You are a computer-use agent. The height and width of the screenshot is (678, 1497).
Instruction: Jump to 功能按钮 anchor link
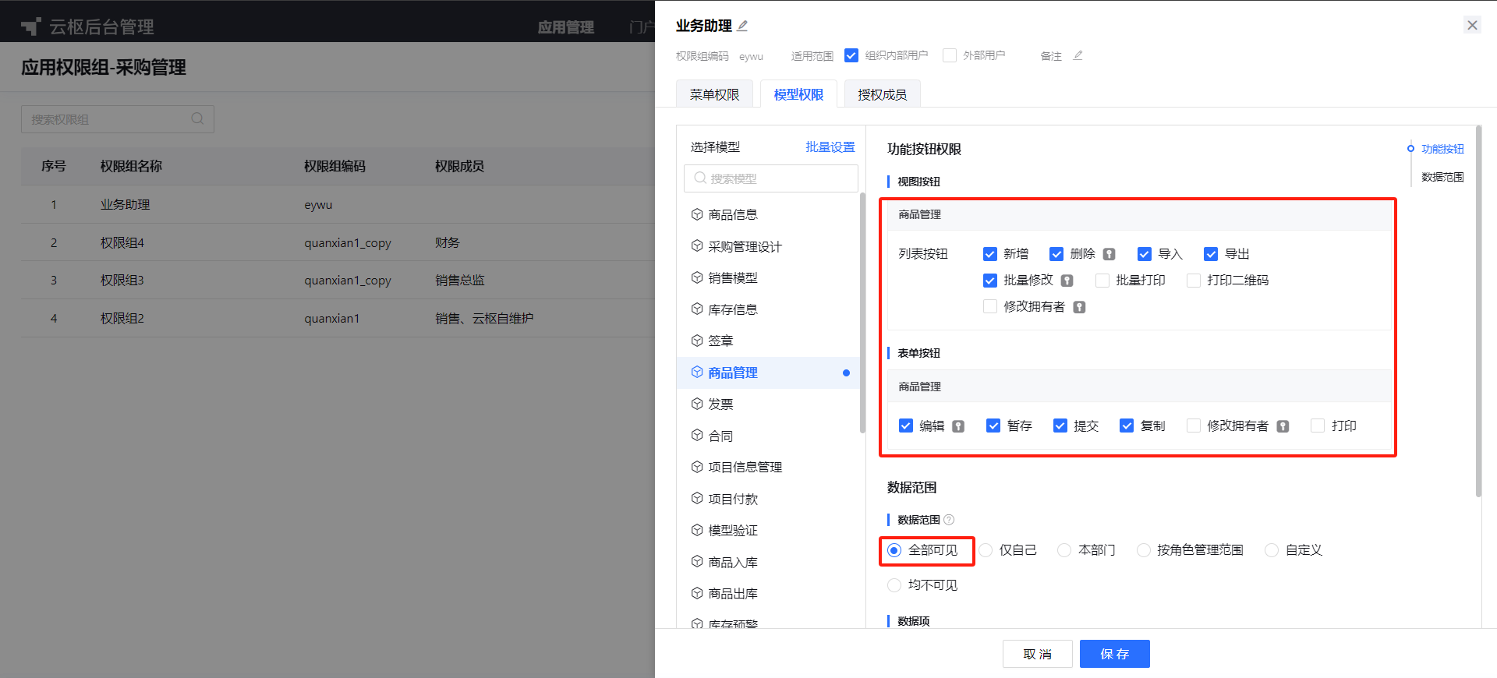click(1442, 149)
